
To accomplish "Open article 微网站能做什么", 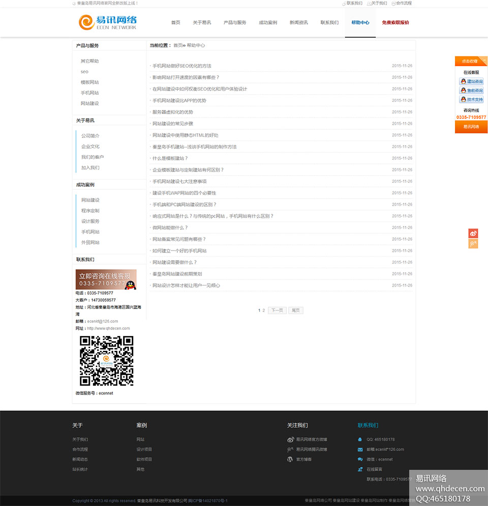I will (170, 228).
